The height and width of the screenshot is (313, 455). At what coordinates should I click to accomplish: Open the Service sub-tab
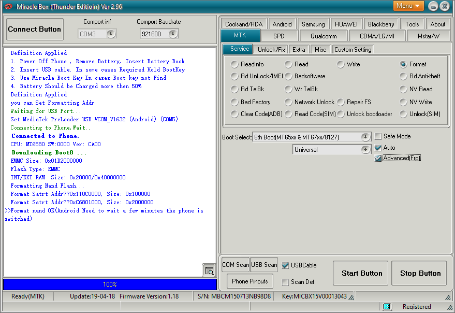coord(239,49)
